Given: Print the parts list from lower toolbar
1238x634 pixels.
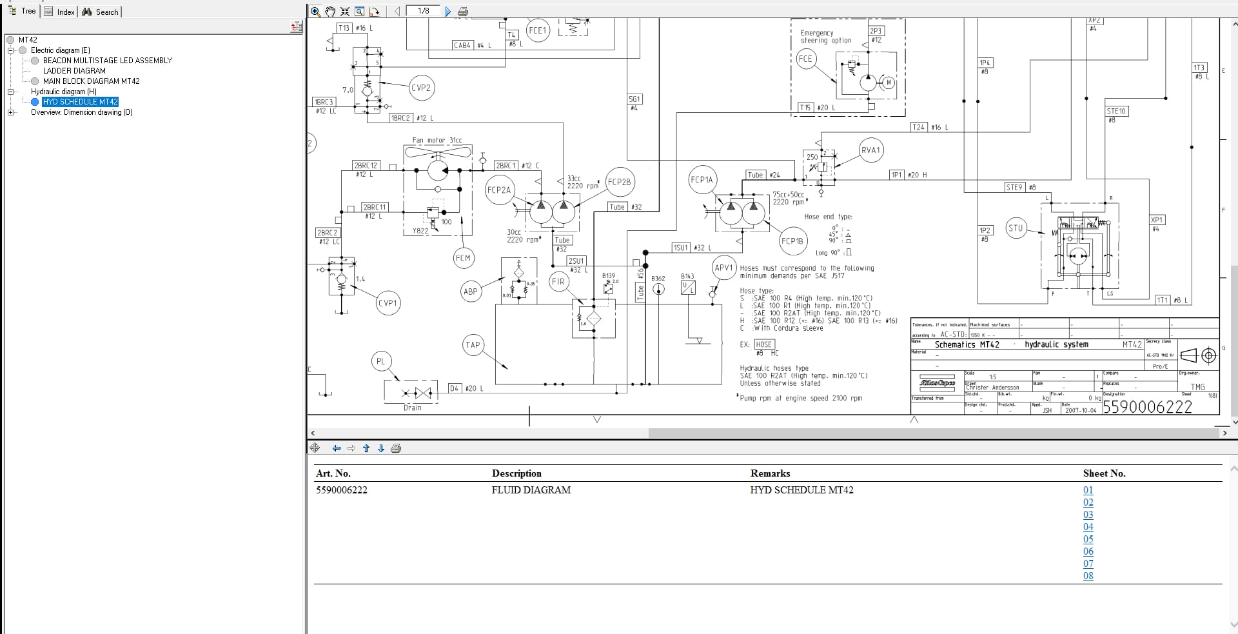Looking at the screenshot, I should pyautogui.click(x=396, y=448).
